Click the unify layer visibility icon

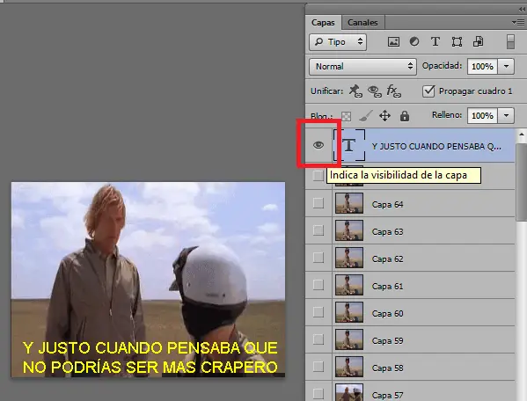375,91
